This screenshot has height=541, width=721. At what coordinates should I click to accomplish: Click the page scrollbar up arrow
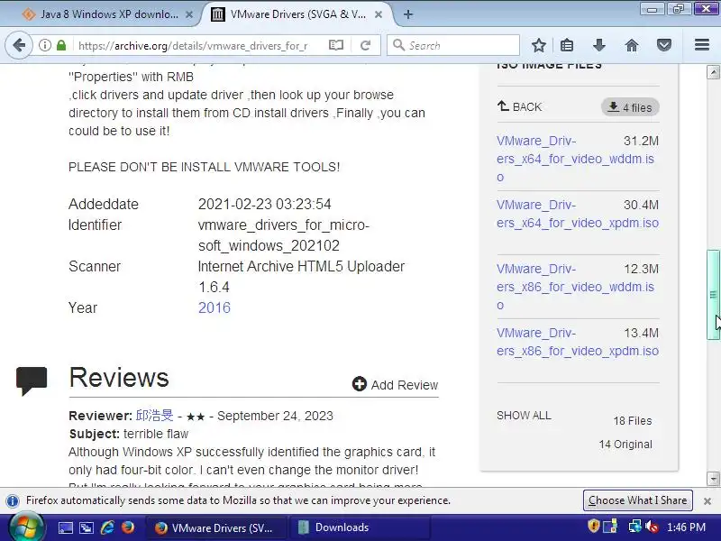click(x=713, y=72)
